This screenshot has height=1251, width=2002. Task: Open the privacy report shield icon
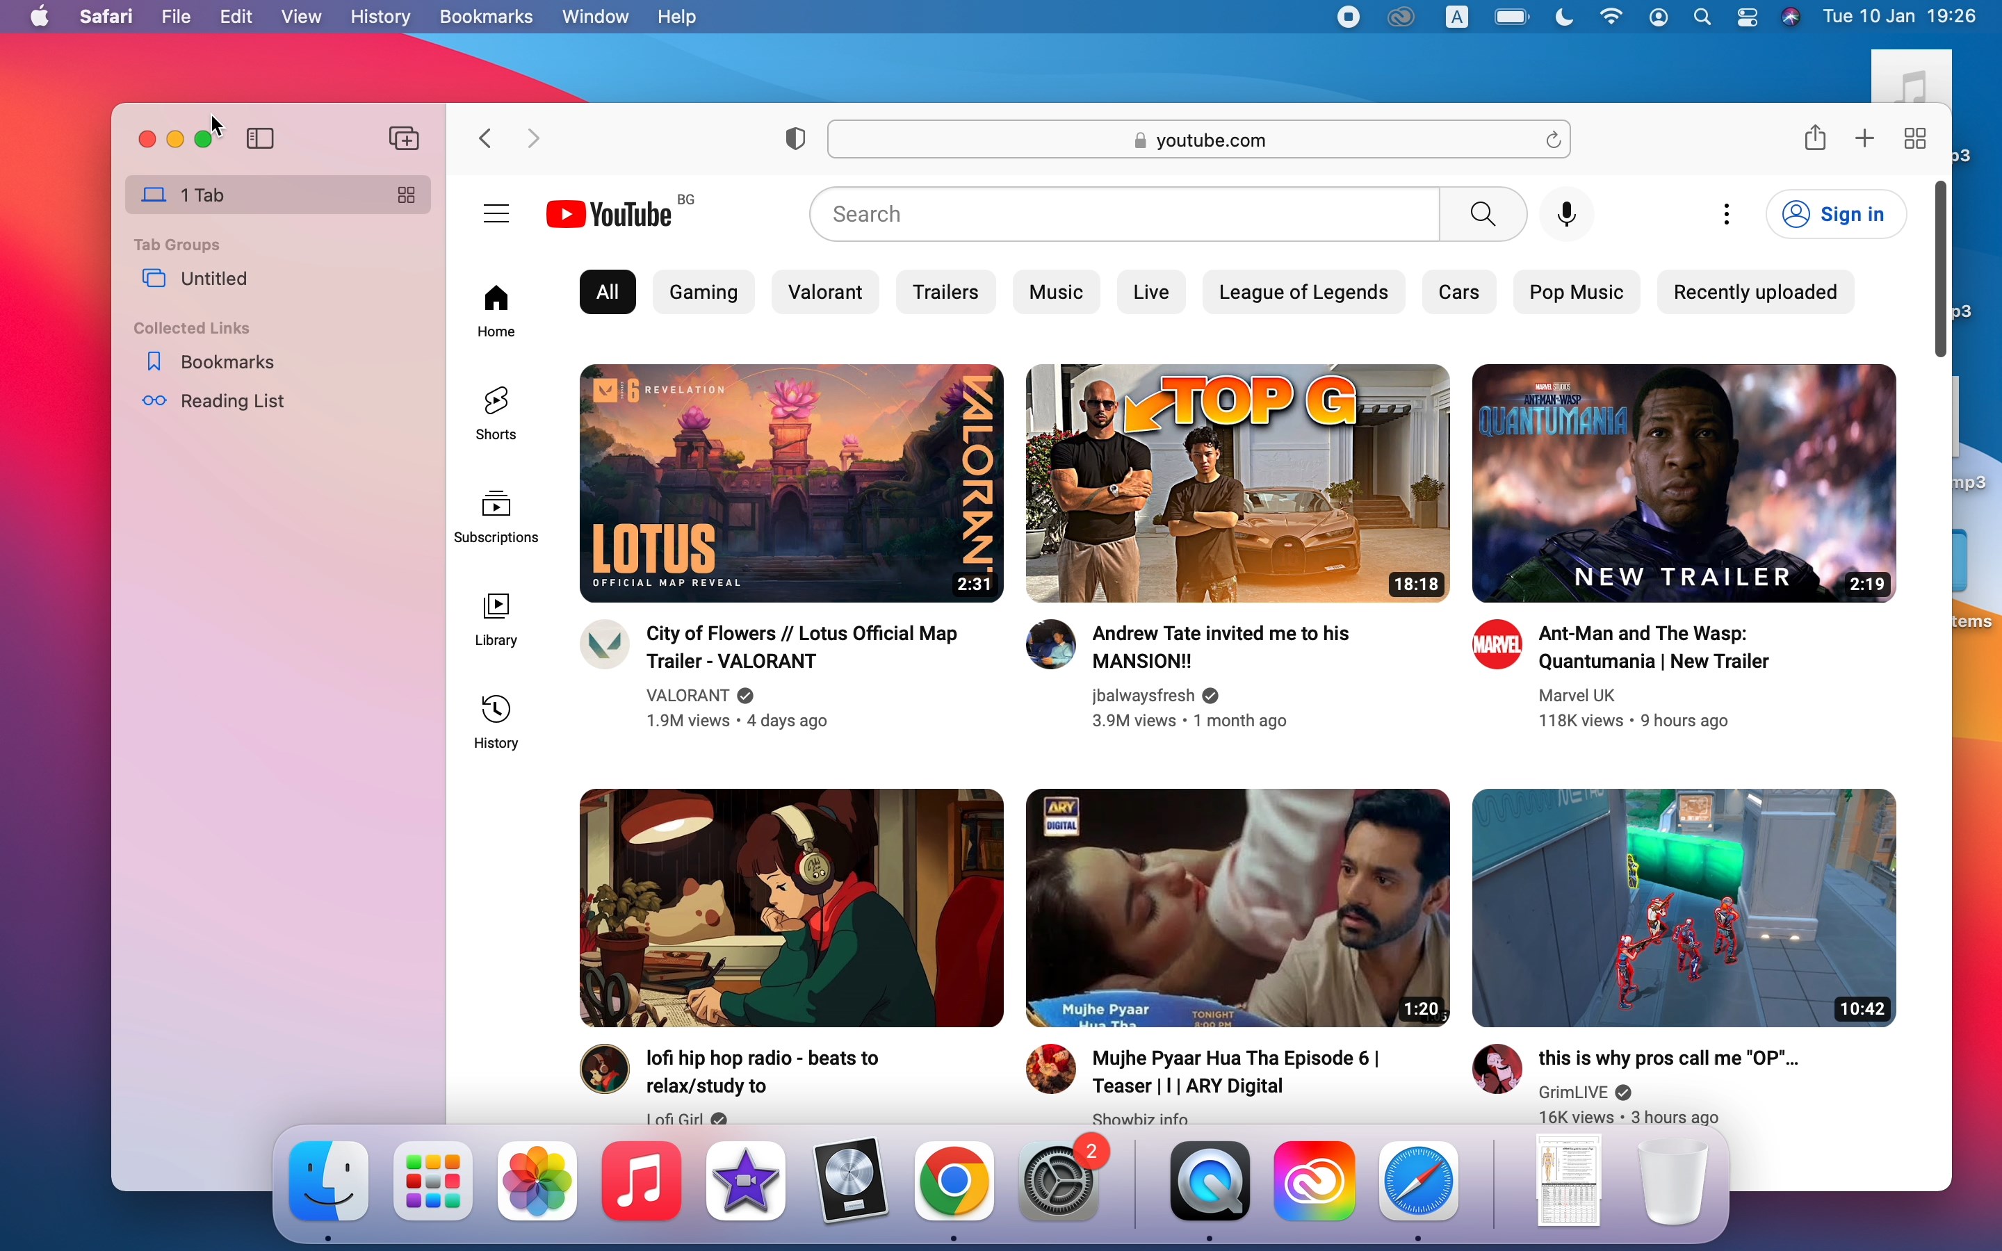pos(795,139)
